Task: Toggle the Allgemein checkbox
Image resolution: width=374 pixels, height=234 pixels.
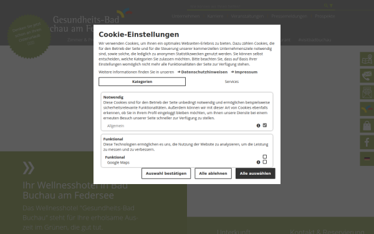Action: (x=265, y=125)
